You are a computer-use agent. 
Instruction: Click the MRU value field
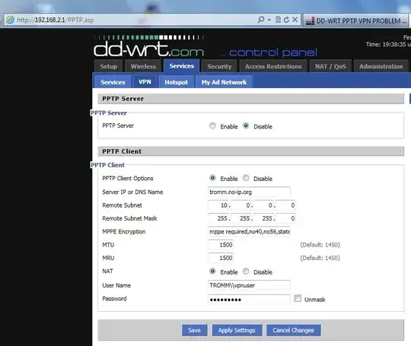221,258
